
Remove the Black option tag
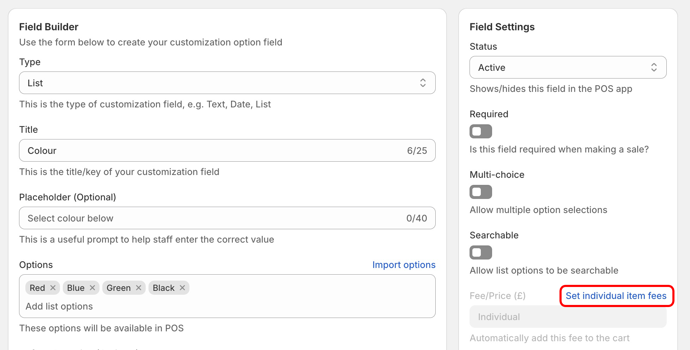click(182, 288)
